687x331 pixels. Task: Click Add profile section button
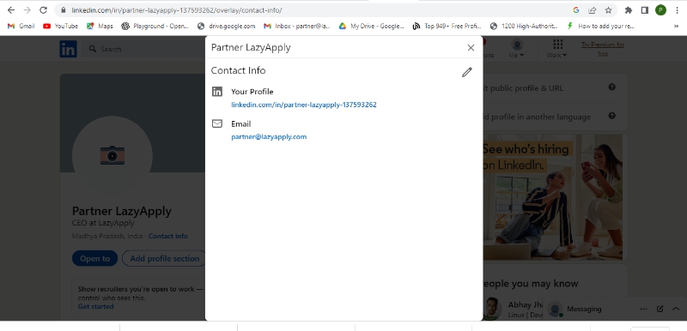pyautogui.click(x=163, y=258)
